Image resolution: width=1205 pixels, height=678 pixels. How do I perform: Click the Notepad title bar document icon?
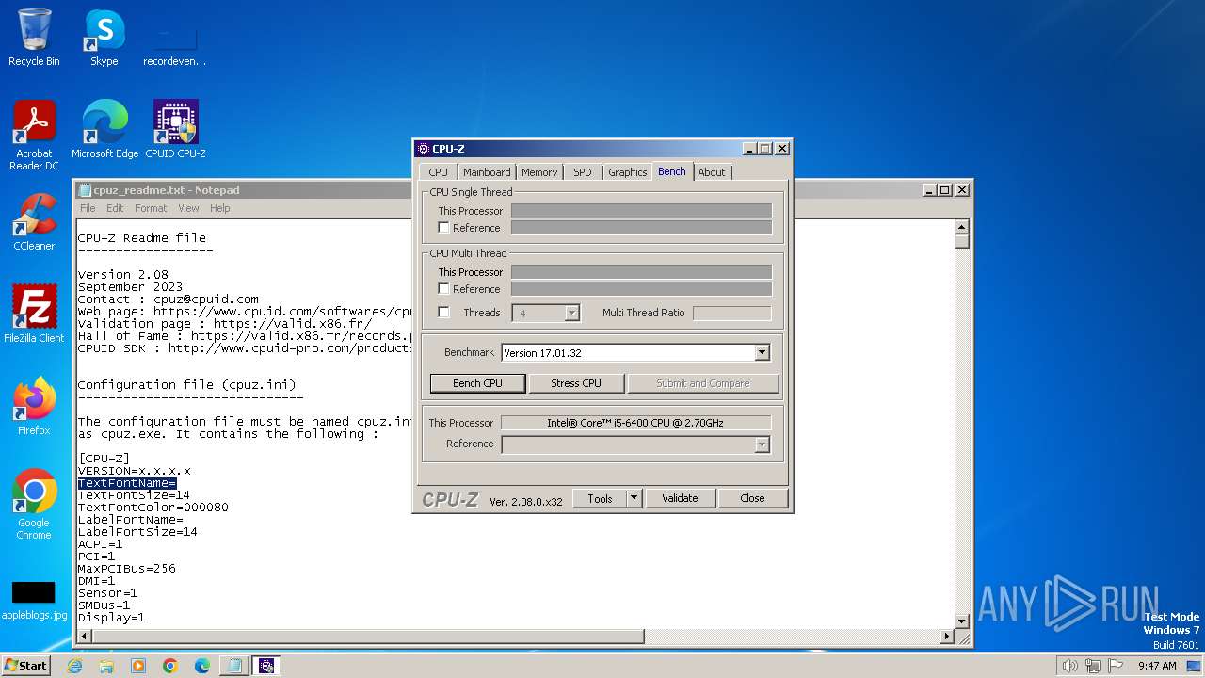coord(85,190)
